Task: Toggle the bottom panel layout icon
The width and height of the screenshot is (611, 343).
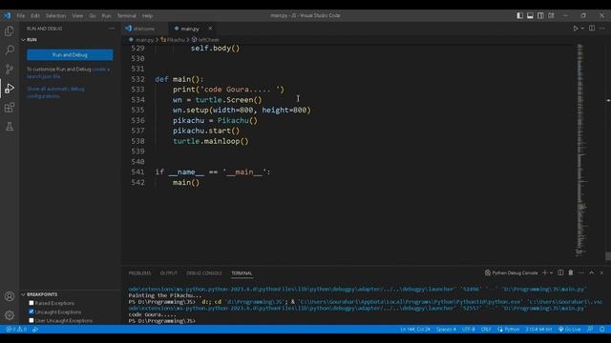Action: tap(530, 15)
